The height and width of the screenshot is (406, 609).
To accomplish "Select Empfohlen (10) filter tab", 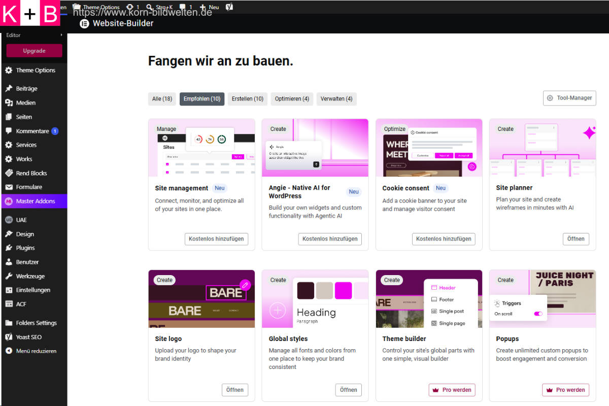I will [202, 99].
